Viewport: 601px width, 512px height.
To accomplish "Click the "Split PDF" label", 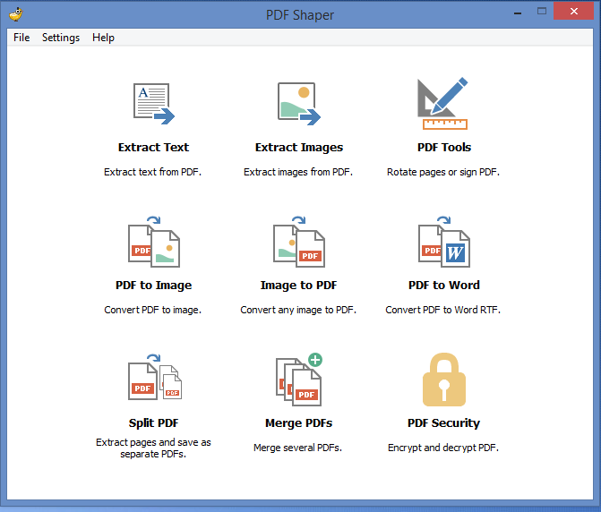I will pos(154,423).
